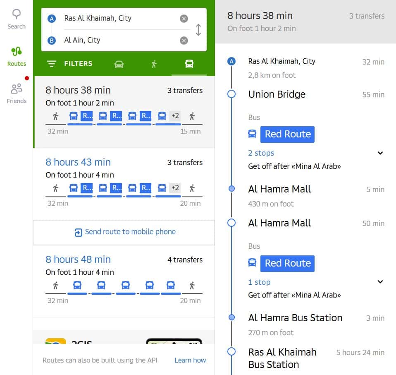Image resolution: width=396 pixels, height=375 pixels.
Task: Open the Search sidebar section
Action: click(17, 19)
